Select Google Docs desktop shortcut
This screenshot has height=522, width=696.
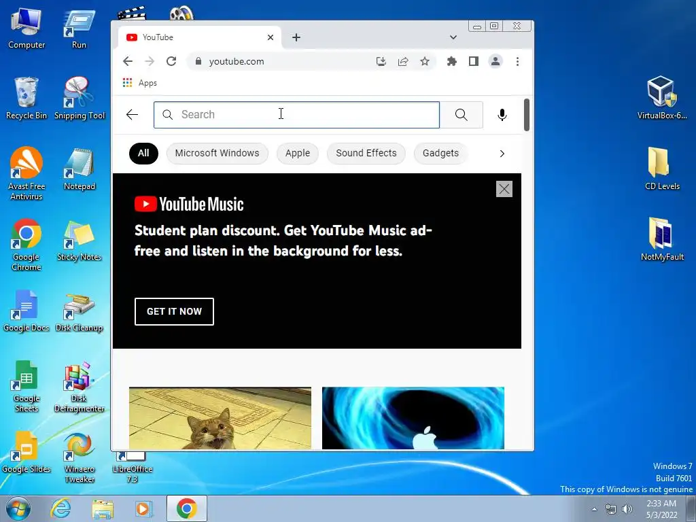27,311
